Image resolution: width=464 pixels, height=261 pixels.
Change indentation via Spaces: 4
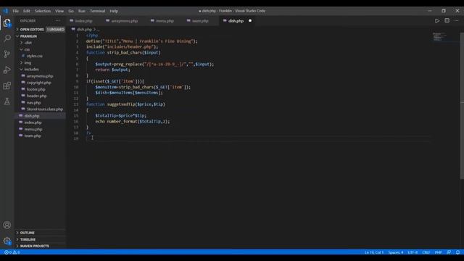396,252
